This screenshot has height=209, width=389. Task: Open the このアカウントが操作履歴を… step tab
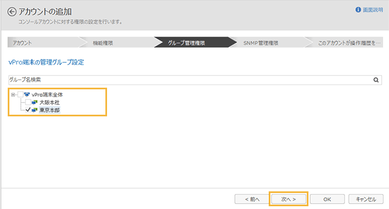point(345,42)
